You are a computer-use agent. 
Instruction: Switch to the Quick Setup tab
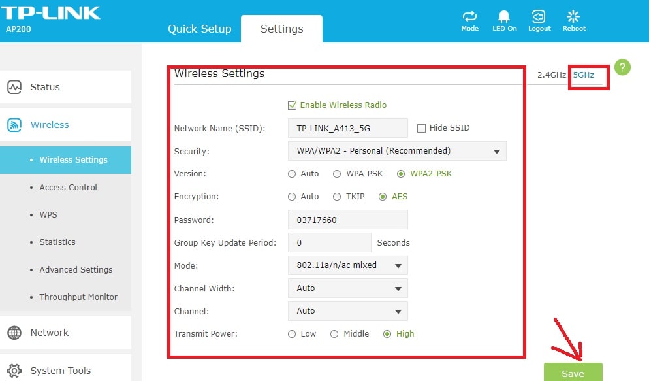point(199,29)
